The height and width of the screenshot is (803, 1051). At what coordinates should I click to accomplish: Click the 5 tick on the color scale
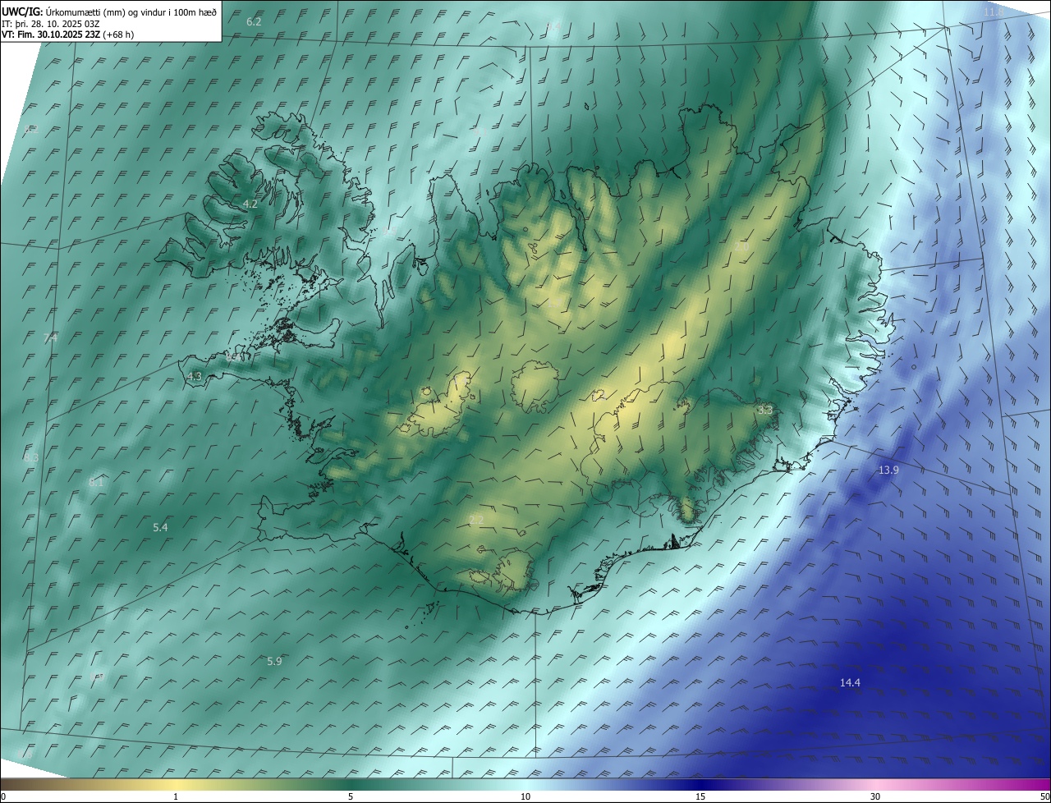pyautogui.click(x=351, y=796)
